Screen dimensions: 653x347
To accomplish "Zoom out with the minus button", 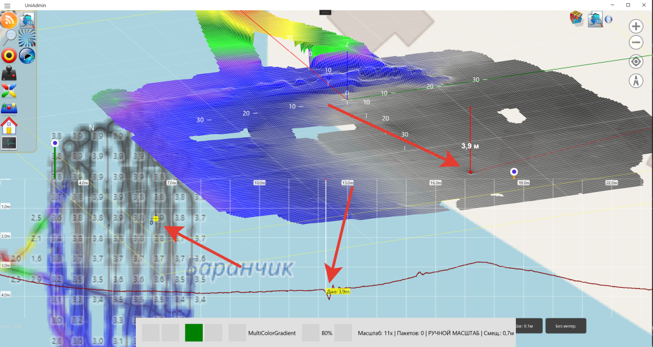I will coord(636,43).
